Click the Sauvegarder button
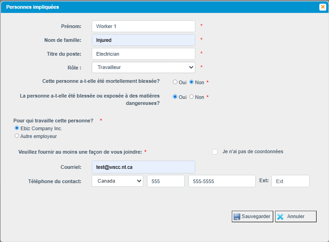This screenshot has width=329, height=242. point(253,216)
